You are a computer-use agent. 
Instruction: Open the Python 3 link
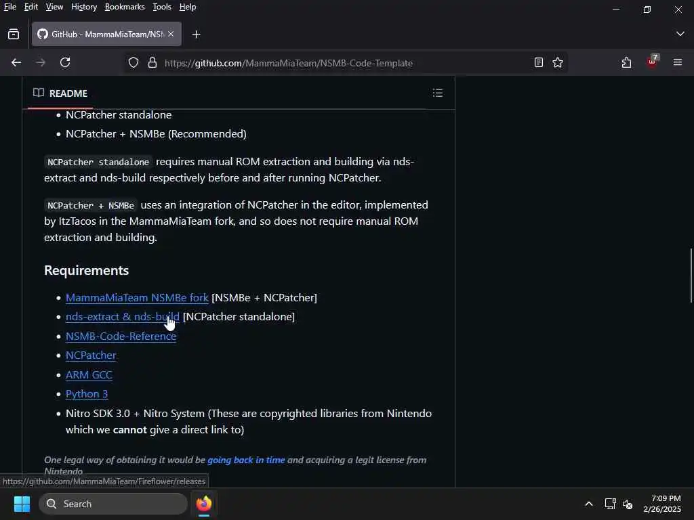coord(86,393)
